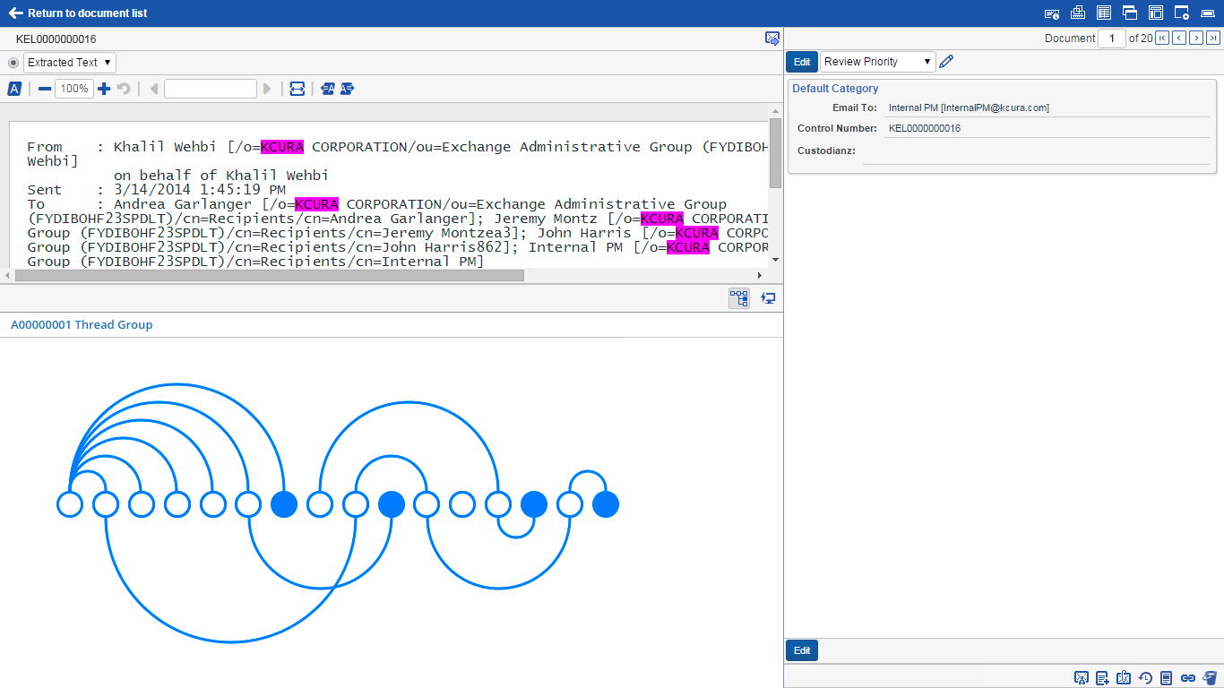Screen dimensions: 1224x688
Task: Click the flat tray icon at header right end
Action: click(1207, 13)
